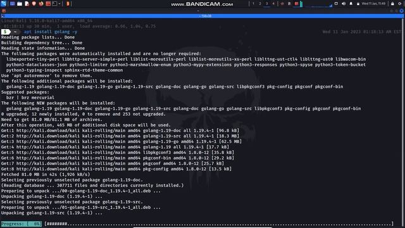Click the red tab icon below panel

pos(4,11)
